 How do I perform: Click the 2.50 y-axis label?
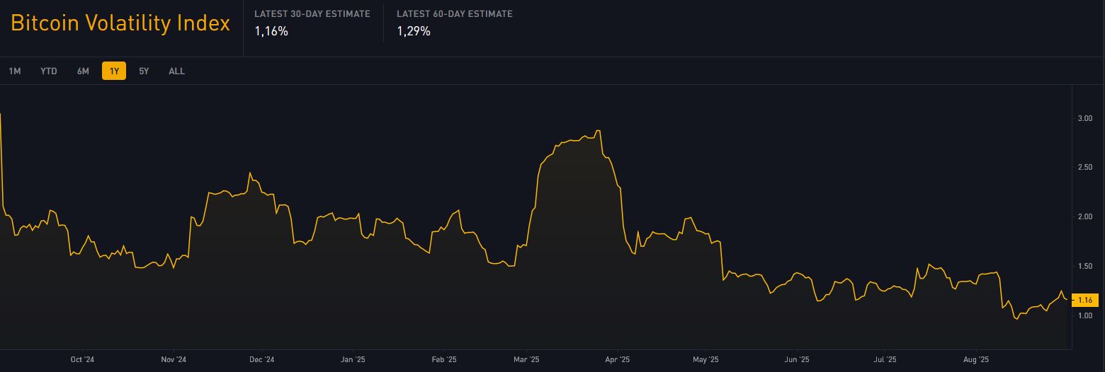pyautogui.click(x=1085, y=168)
